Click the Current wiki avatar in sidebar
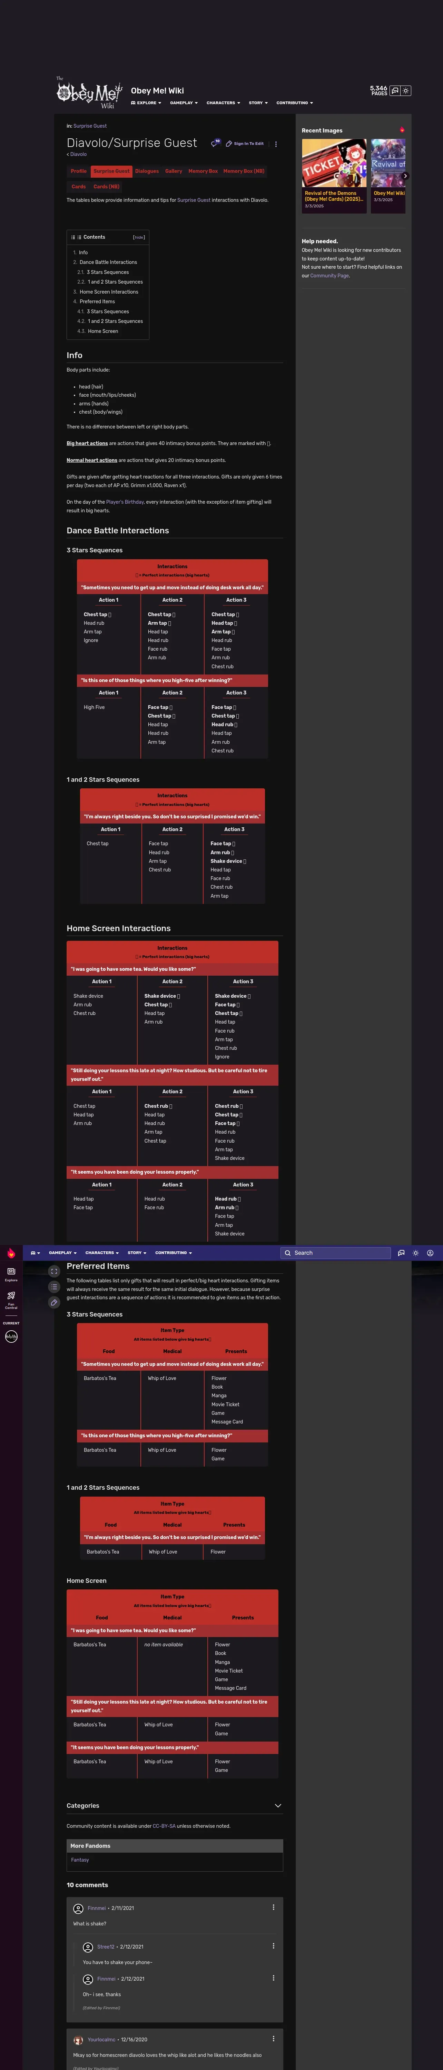This screenshot has width=443, height=2070. [x=11, y=1336]
